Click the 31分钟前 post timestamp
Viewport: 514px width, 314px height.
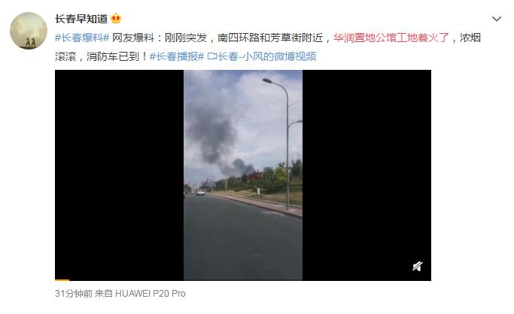(x=74, y=294)
